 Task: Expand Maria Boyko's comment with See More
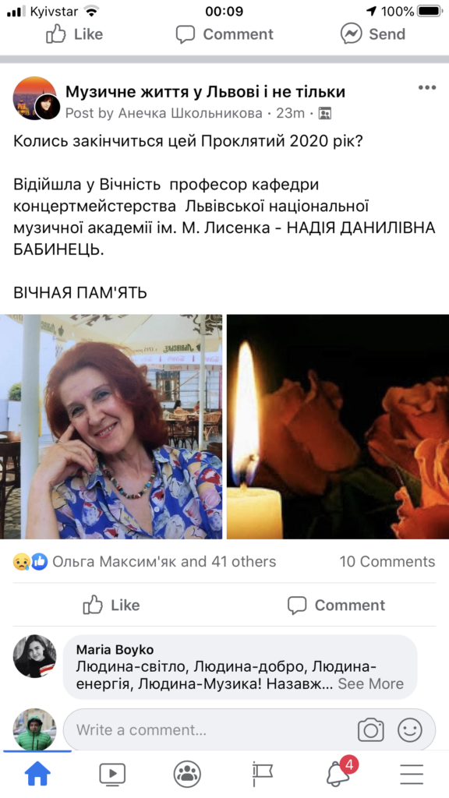click(370, 683)
